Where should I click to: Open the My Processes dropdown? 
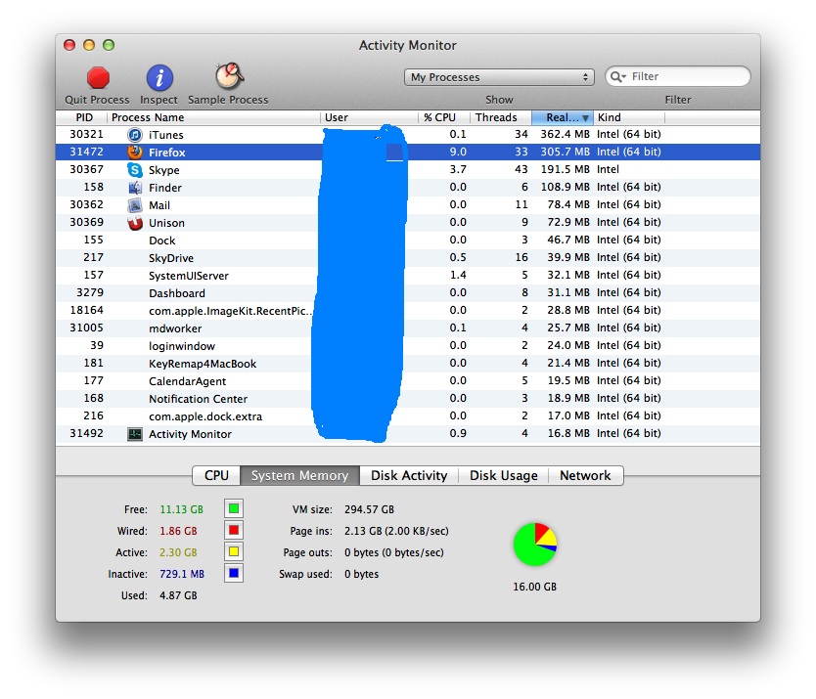tap(499, 77)
